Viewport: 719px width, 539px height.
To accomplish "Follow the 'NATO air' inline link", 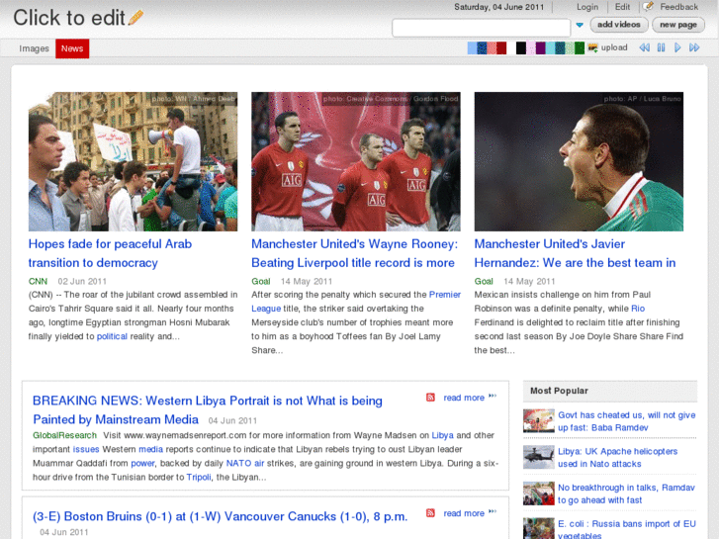I will click(245, 463).
